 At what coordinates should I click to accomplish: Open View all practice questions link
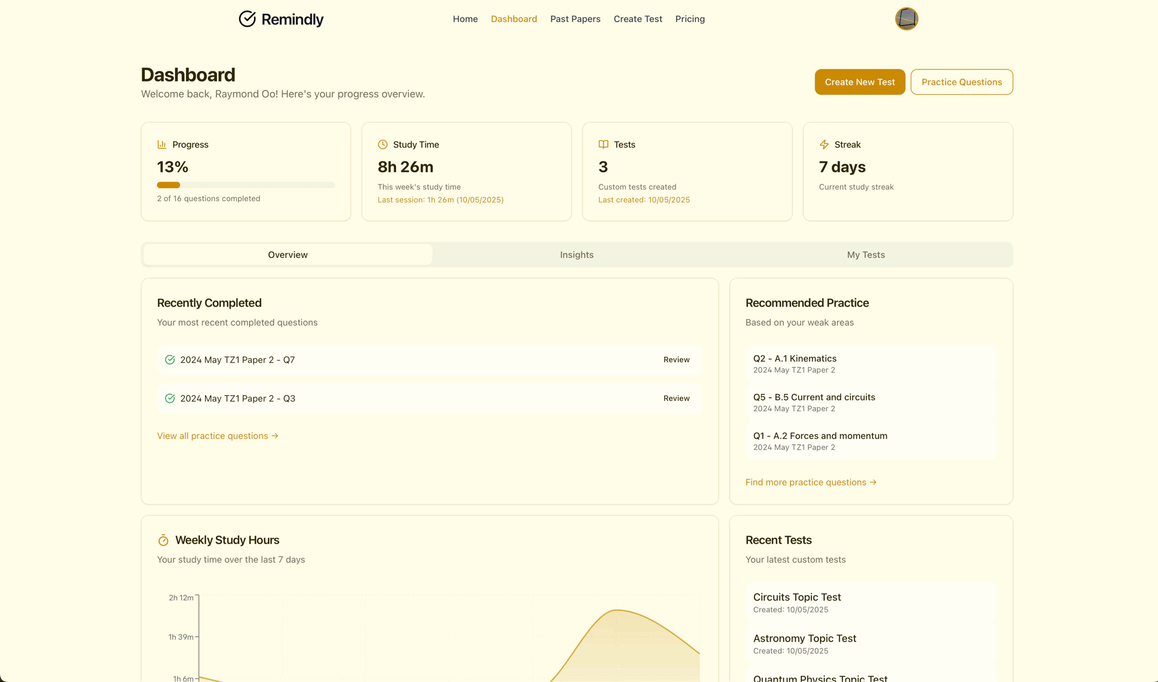pyautogui.click(x=218, y=436)
